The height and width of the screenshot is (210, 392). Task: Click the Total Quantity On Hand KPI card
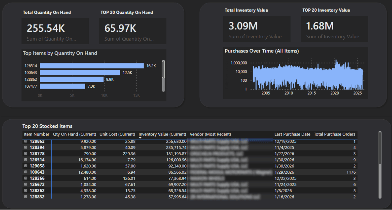coord(55,31)
